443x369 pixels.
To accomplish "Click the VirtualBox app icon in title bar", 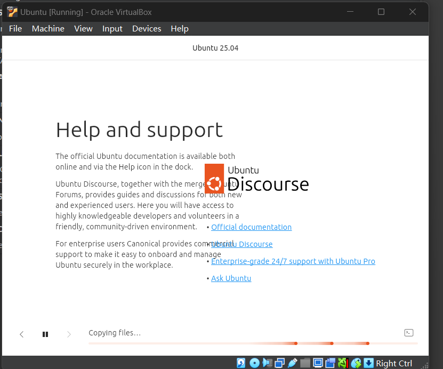I will coord(12,12).
